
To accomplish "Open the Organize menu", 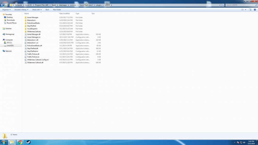I will pos(6,10).
